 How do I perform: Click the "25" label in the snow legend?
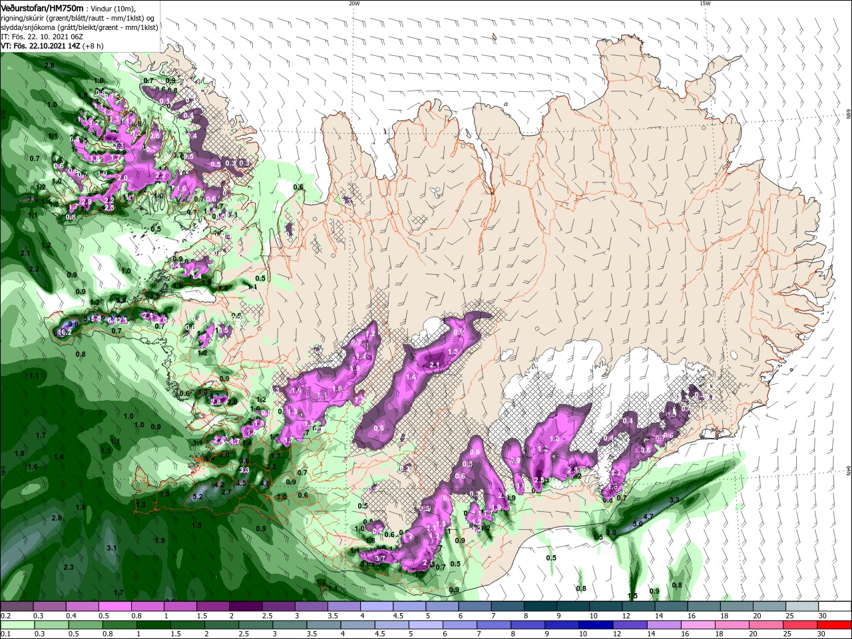point(790,615)
